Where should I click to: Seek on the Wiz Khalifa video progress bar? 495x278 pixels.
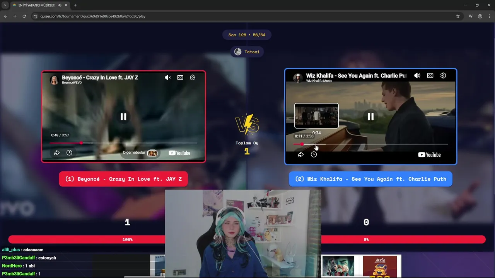click(x=370, y=144)
